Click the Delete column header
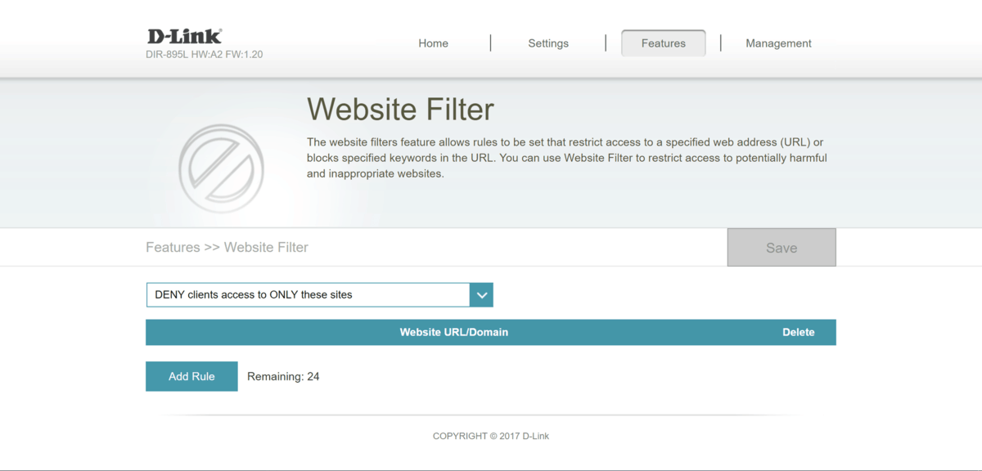 798,332
